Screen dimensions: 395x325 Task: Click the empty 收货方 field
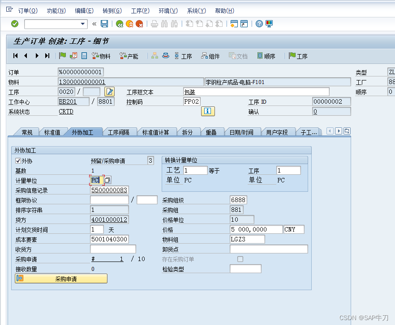tap(113, 249)
